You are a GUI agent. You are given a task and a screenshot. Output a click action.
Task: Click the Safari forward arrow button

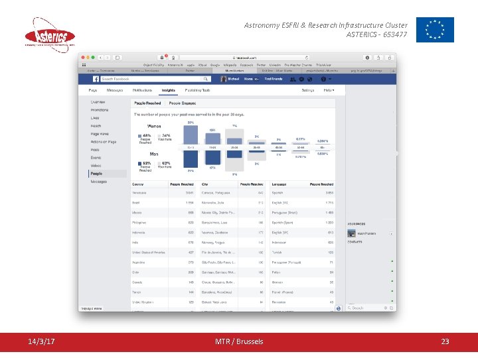click(x=107, y=58)
